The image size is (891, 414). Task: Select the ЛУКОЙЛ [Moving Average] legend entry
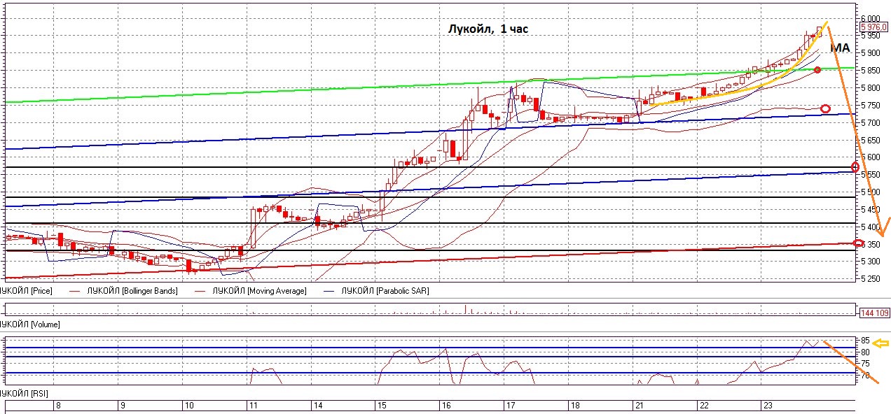click(x=259, y=290)
